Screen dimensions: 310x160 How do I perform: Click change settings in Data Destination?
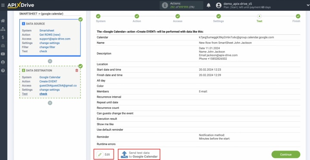point(50,90)
